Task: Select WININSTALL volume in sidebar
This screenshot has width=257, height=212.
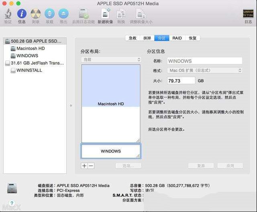Action: 35,70
